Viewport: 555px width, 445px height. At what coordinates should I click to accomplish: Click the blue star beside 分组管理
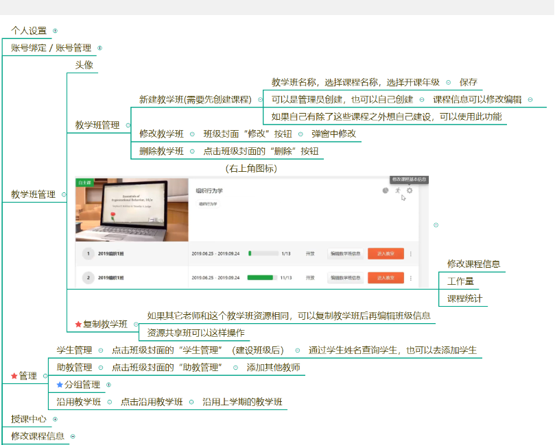[60, 385]
